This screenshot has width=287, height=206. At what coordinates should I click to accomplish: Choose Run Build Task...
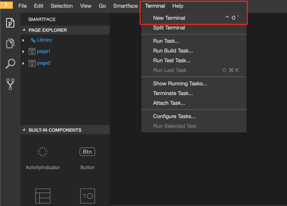click(x=194, y=51)
